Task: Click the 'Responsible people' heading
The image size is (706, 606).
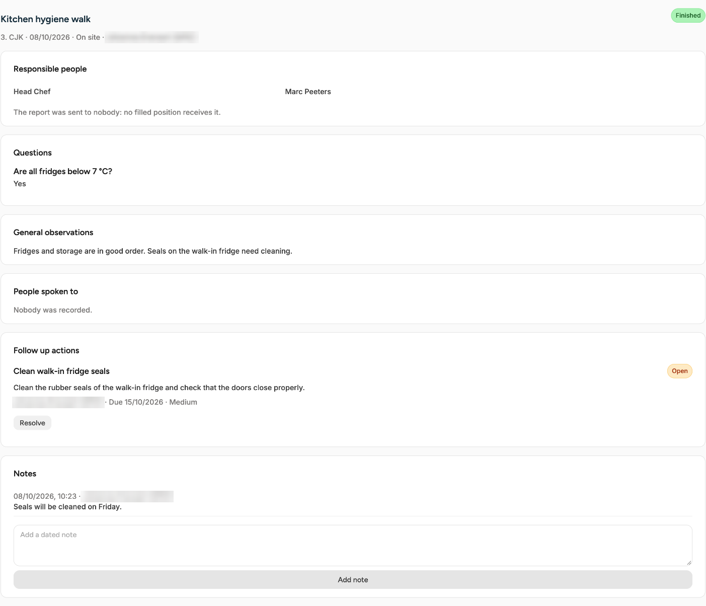Action: [x=50, y=69]
